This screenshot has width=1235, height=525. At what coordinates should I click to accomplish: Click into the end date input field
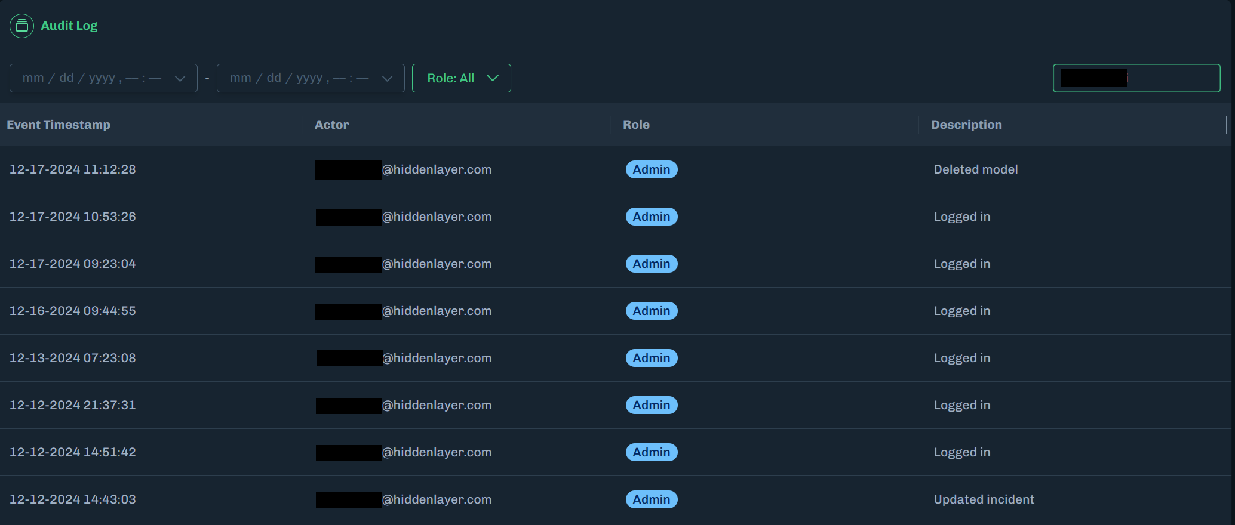(x=299, y=78)
